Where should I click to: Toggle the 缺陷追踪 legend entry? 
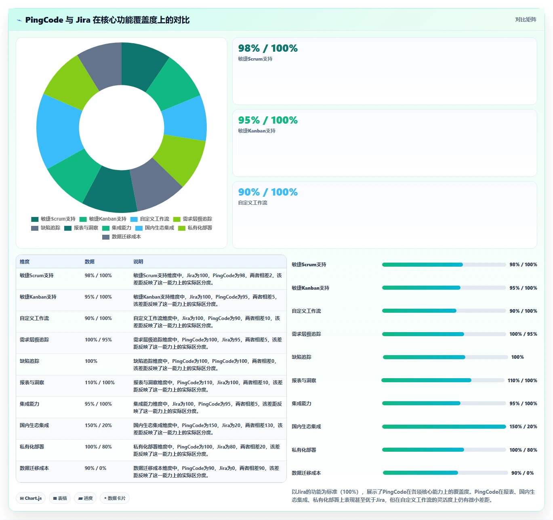(x=46, y=228)
